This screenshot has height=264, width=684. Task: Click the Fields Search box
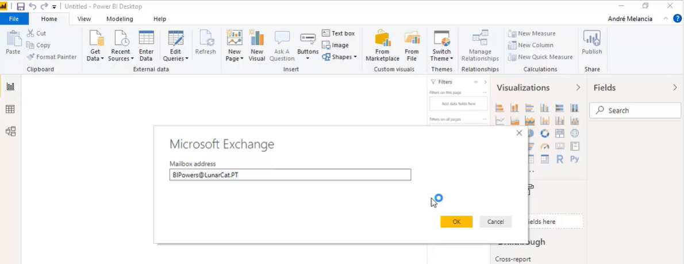click(x=635, y=110)
